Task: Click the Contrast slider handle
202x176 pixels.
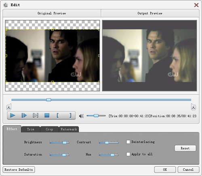Action: (x=107, y=142)
